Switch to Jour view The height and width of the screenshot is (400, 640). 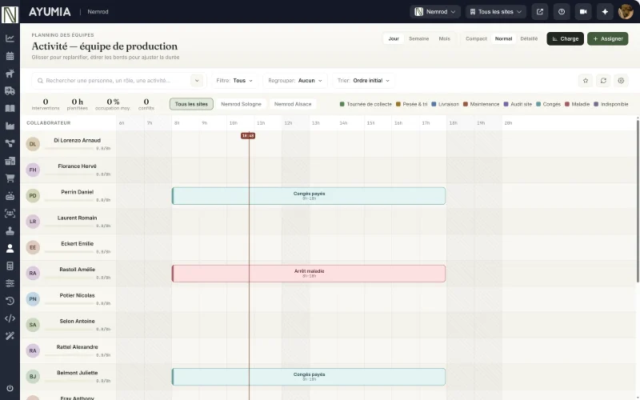click(394, 38)
